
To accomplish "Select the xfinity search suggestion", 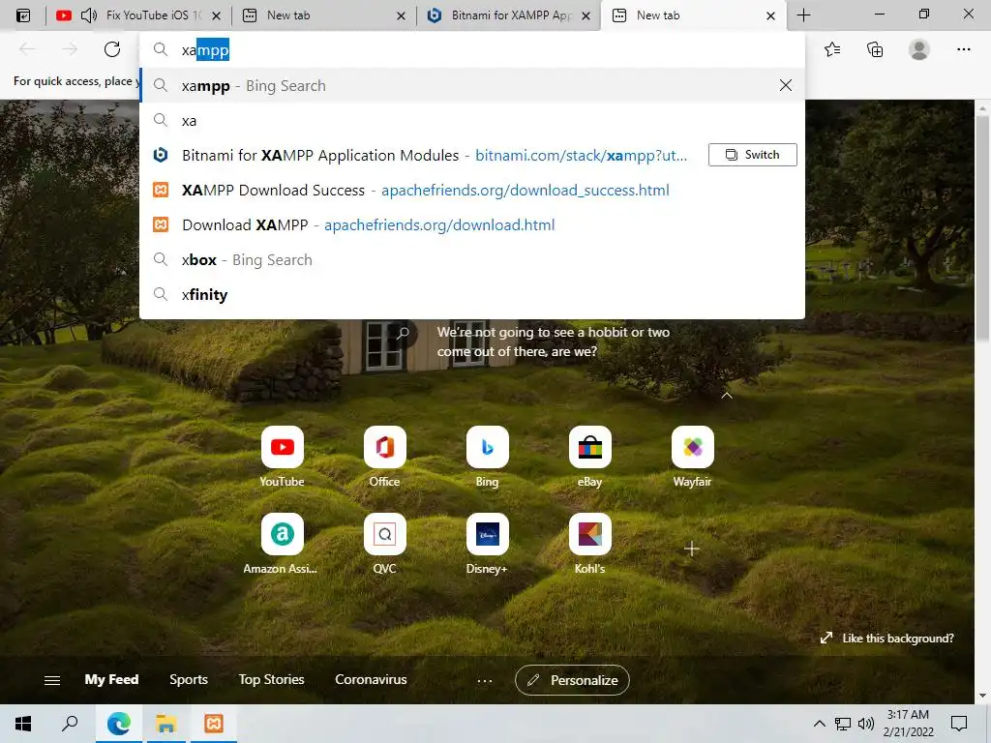I will pyautogui.click(x=471, y=294).
